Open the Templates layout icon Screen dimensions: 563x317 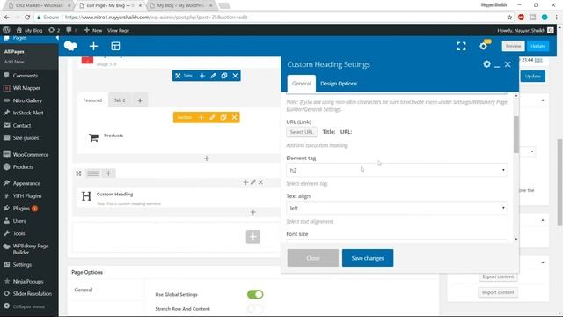(115, 46)
